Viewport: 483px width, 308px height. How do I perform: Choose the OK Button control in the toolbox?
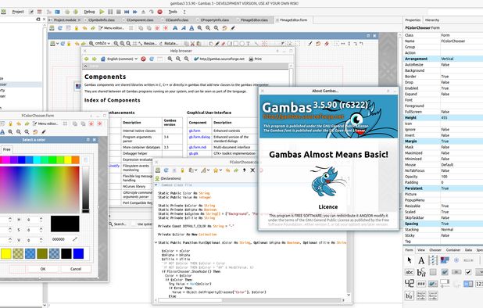click(x=456, y=272)
